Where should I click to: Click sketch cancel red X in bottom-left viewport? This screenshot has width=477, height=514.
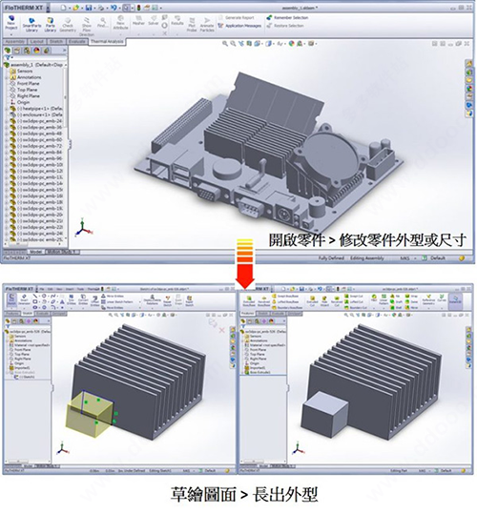point(221,330)
